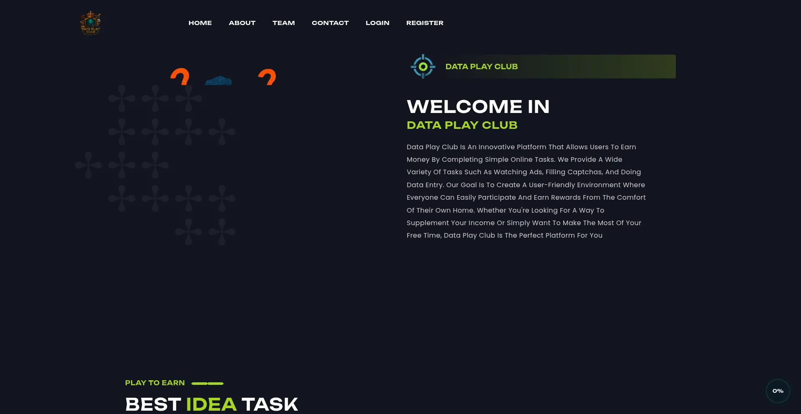Click the 0% scroll progress circle
The image size is (801, 414).
tap(778, 391)
